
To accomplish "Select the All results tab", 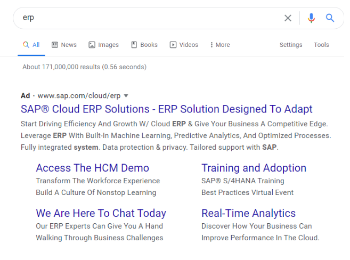I will tap(31, 45).
